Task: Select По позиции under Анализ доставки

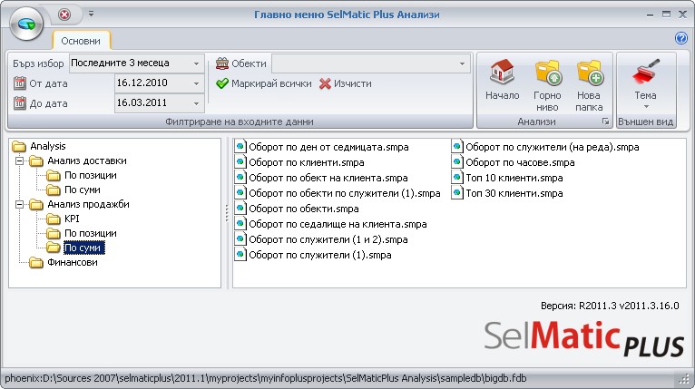Action: coord(91,175)
